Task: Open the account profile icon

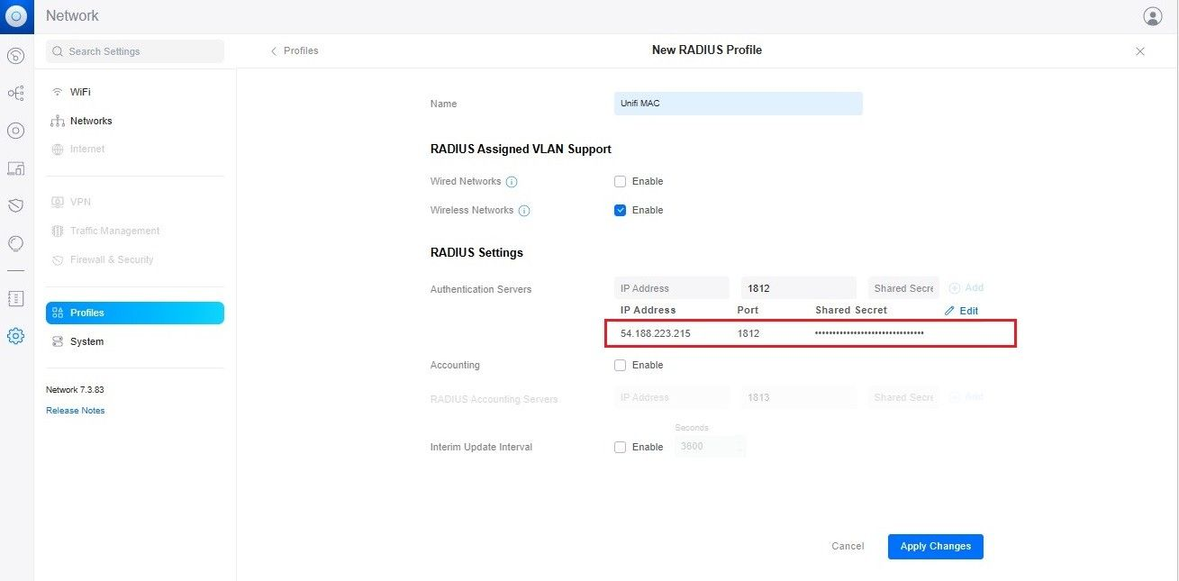Action: click(1152, 15)
